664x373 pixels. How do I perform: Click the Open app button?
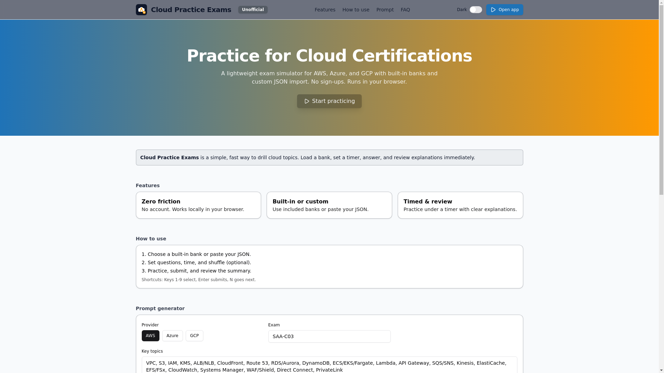505,10
